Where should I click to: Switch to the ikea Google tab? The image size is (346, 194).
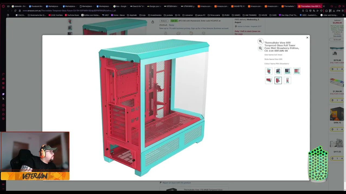pyautogui.click(x=120, y=6)
